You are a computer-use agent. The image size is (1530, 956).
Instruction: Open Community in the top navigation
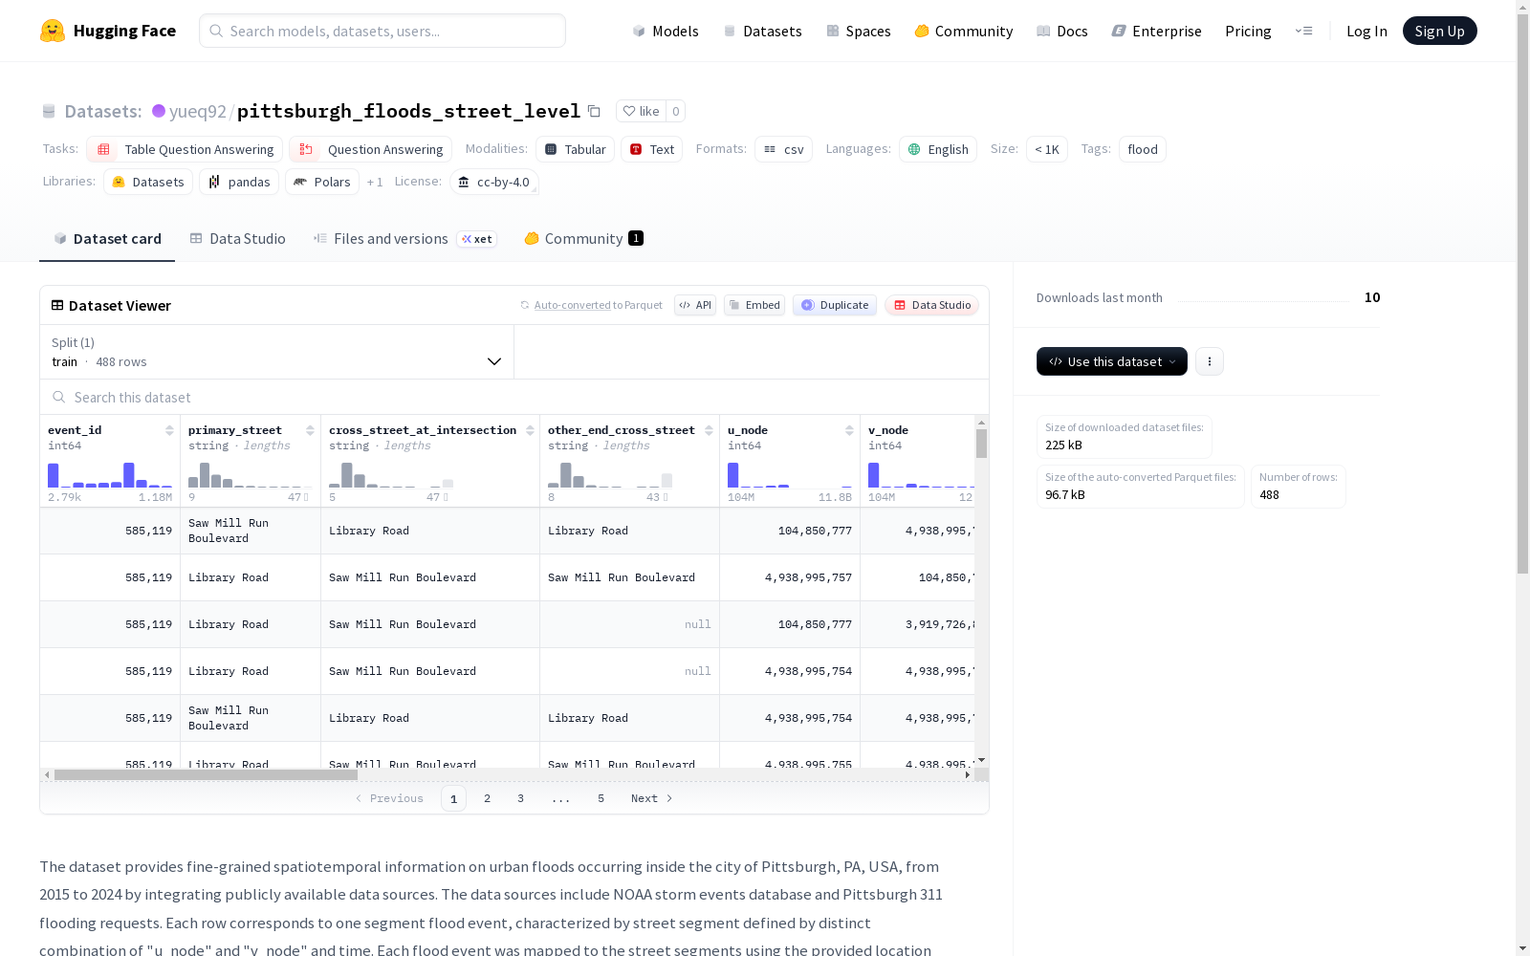click(x=963, y=31)
